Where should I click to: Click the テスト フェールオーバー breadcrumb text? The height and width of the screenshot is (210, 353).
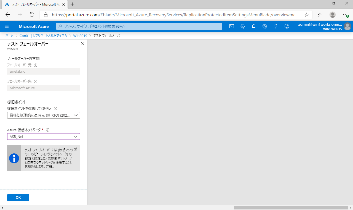pyautogui.click(x=108, y=36)
